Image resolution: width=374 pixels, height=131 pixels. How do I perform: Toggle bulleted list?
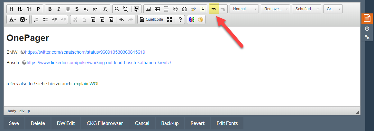[46, 20]
